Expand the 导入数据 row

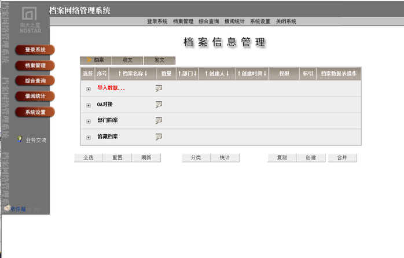[89, 89]
